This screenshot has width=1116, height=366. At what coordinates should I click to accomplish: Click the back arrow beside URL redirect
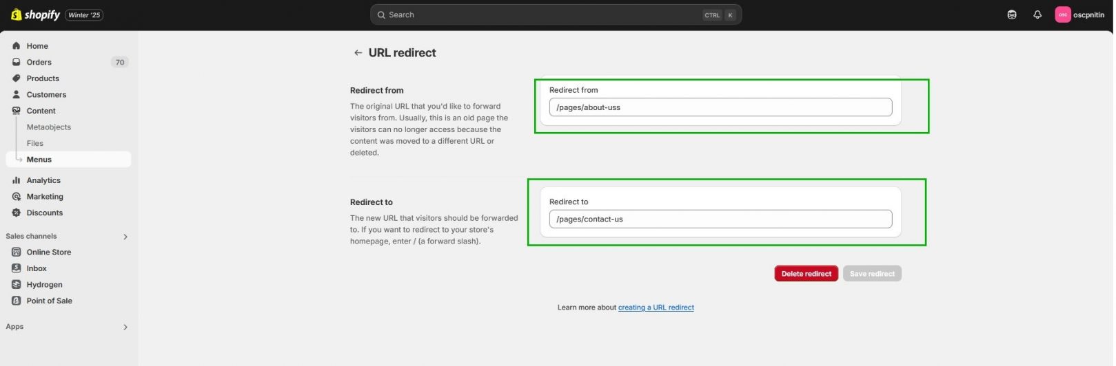(358, 53)
